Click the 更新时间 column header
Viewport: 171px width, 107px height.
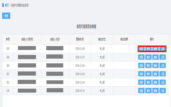pyautogui.click(x=80, y=39)
